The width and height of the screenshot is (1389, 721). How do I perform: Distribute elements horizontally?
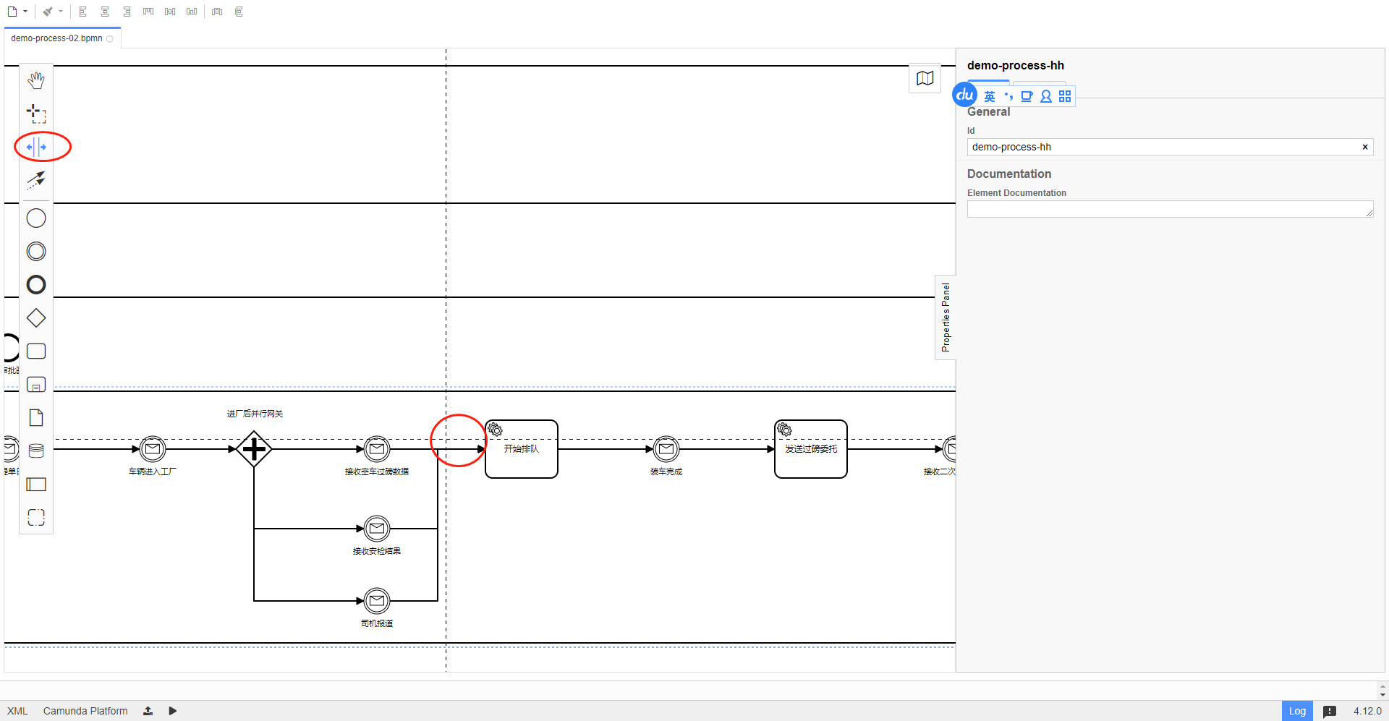[x=217, y=12]
